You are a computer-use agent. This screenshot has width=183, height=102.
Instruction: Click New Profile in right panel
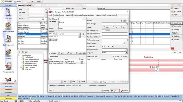pos(176,23)
